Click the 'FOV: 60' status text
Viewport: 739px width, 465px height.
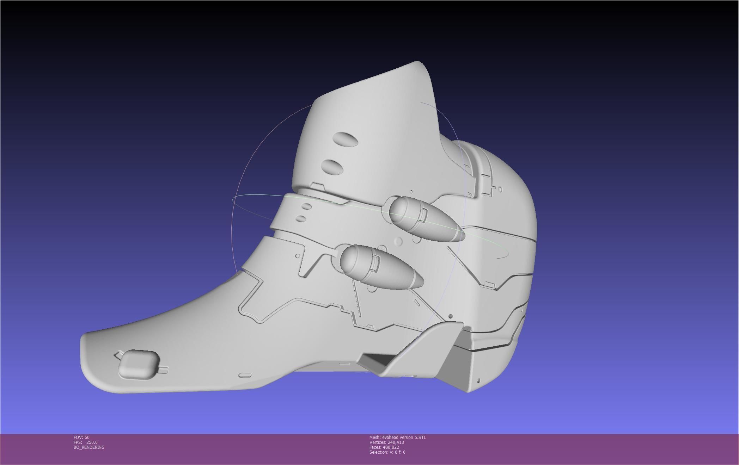pyautogui.click(x=81, y=438)
